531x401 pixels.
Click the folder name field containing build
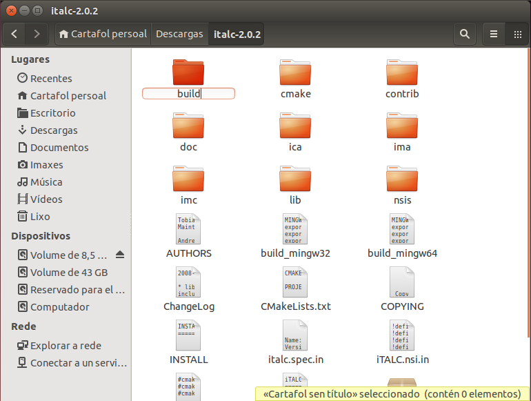point(188,94)
